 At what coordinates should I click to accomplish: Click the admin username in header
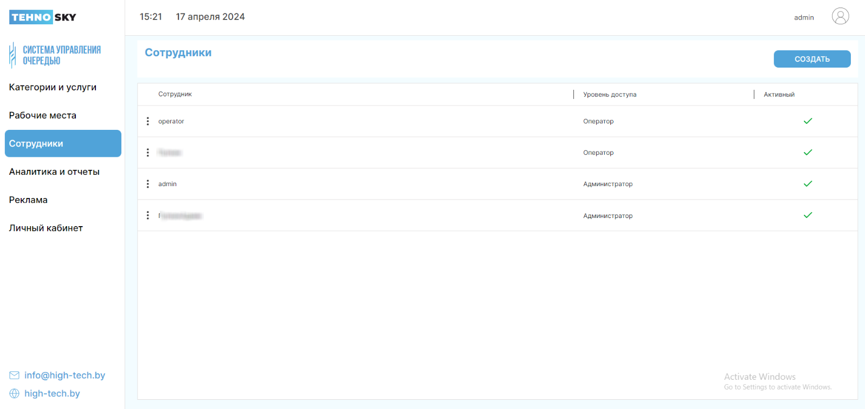(x=804, y=17)
